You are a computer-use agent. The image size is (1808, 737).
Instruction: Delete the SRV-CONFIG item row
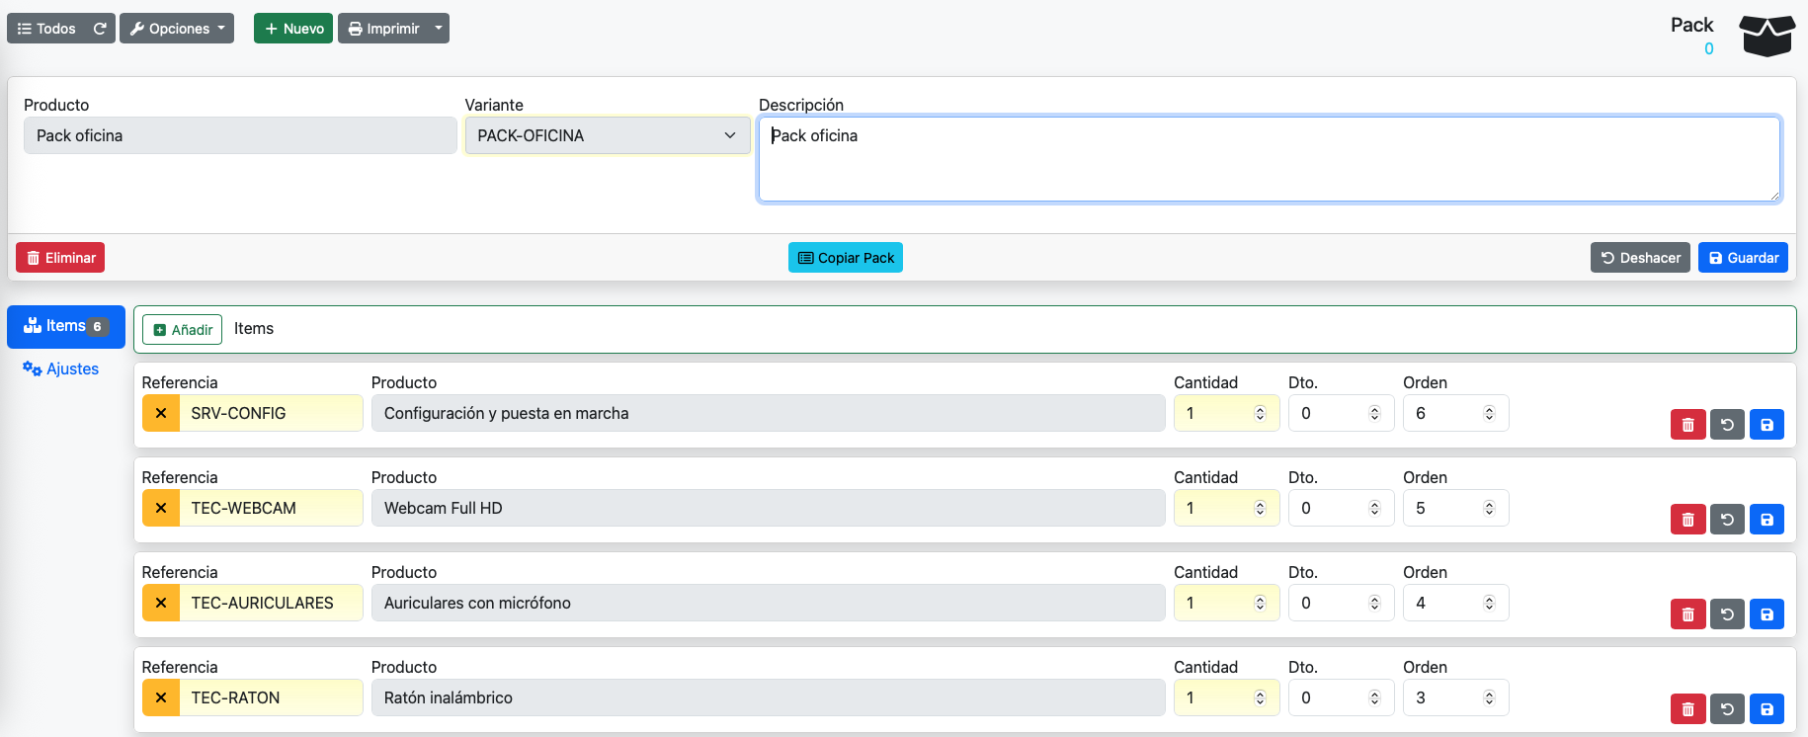(1687, 425)
